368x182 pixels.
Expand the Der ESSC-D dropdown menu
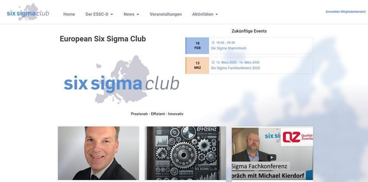point(99,14)
